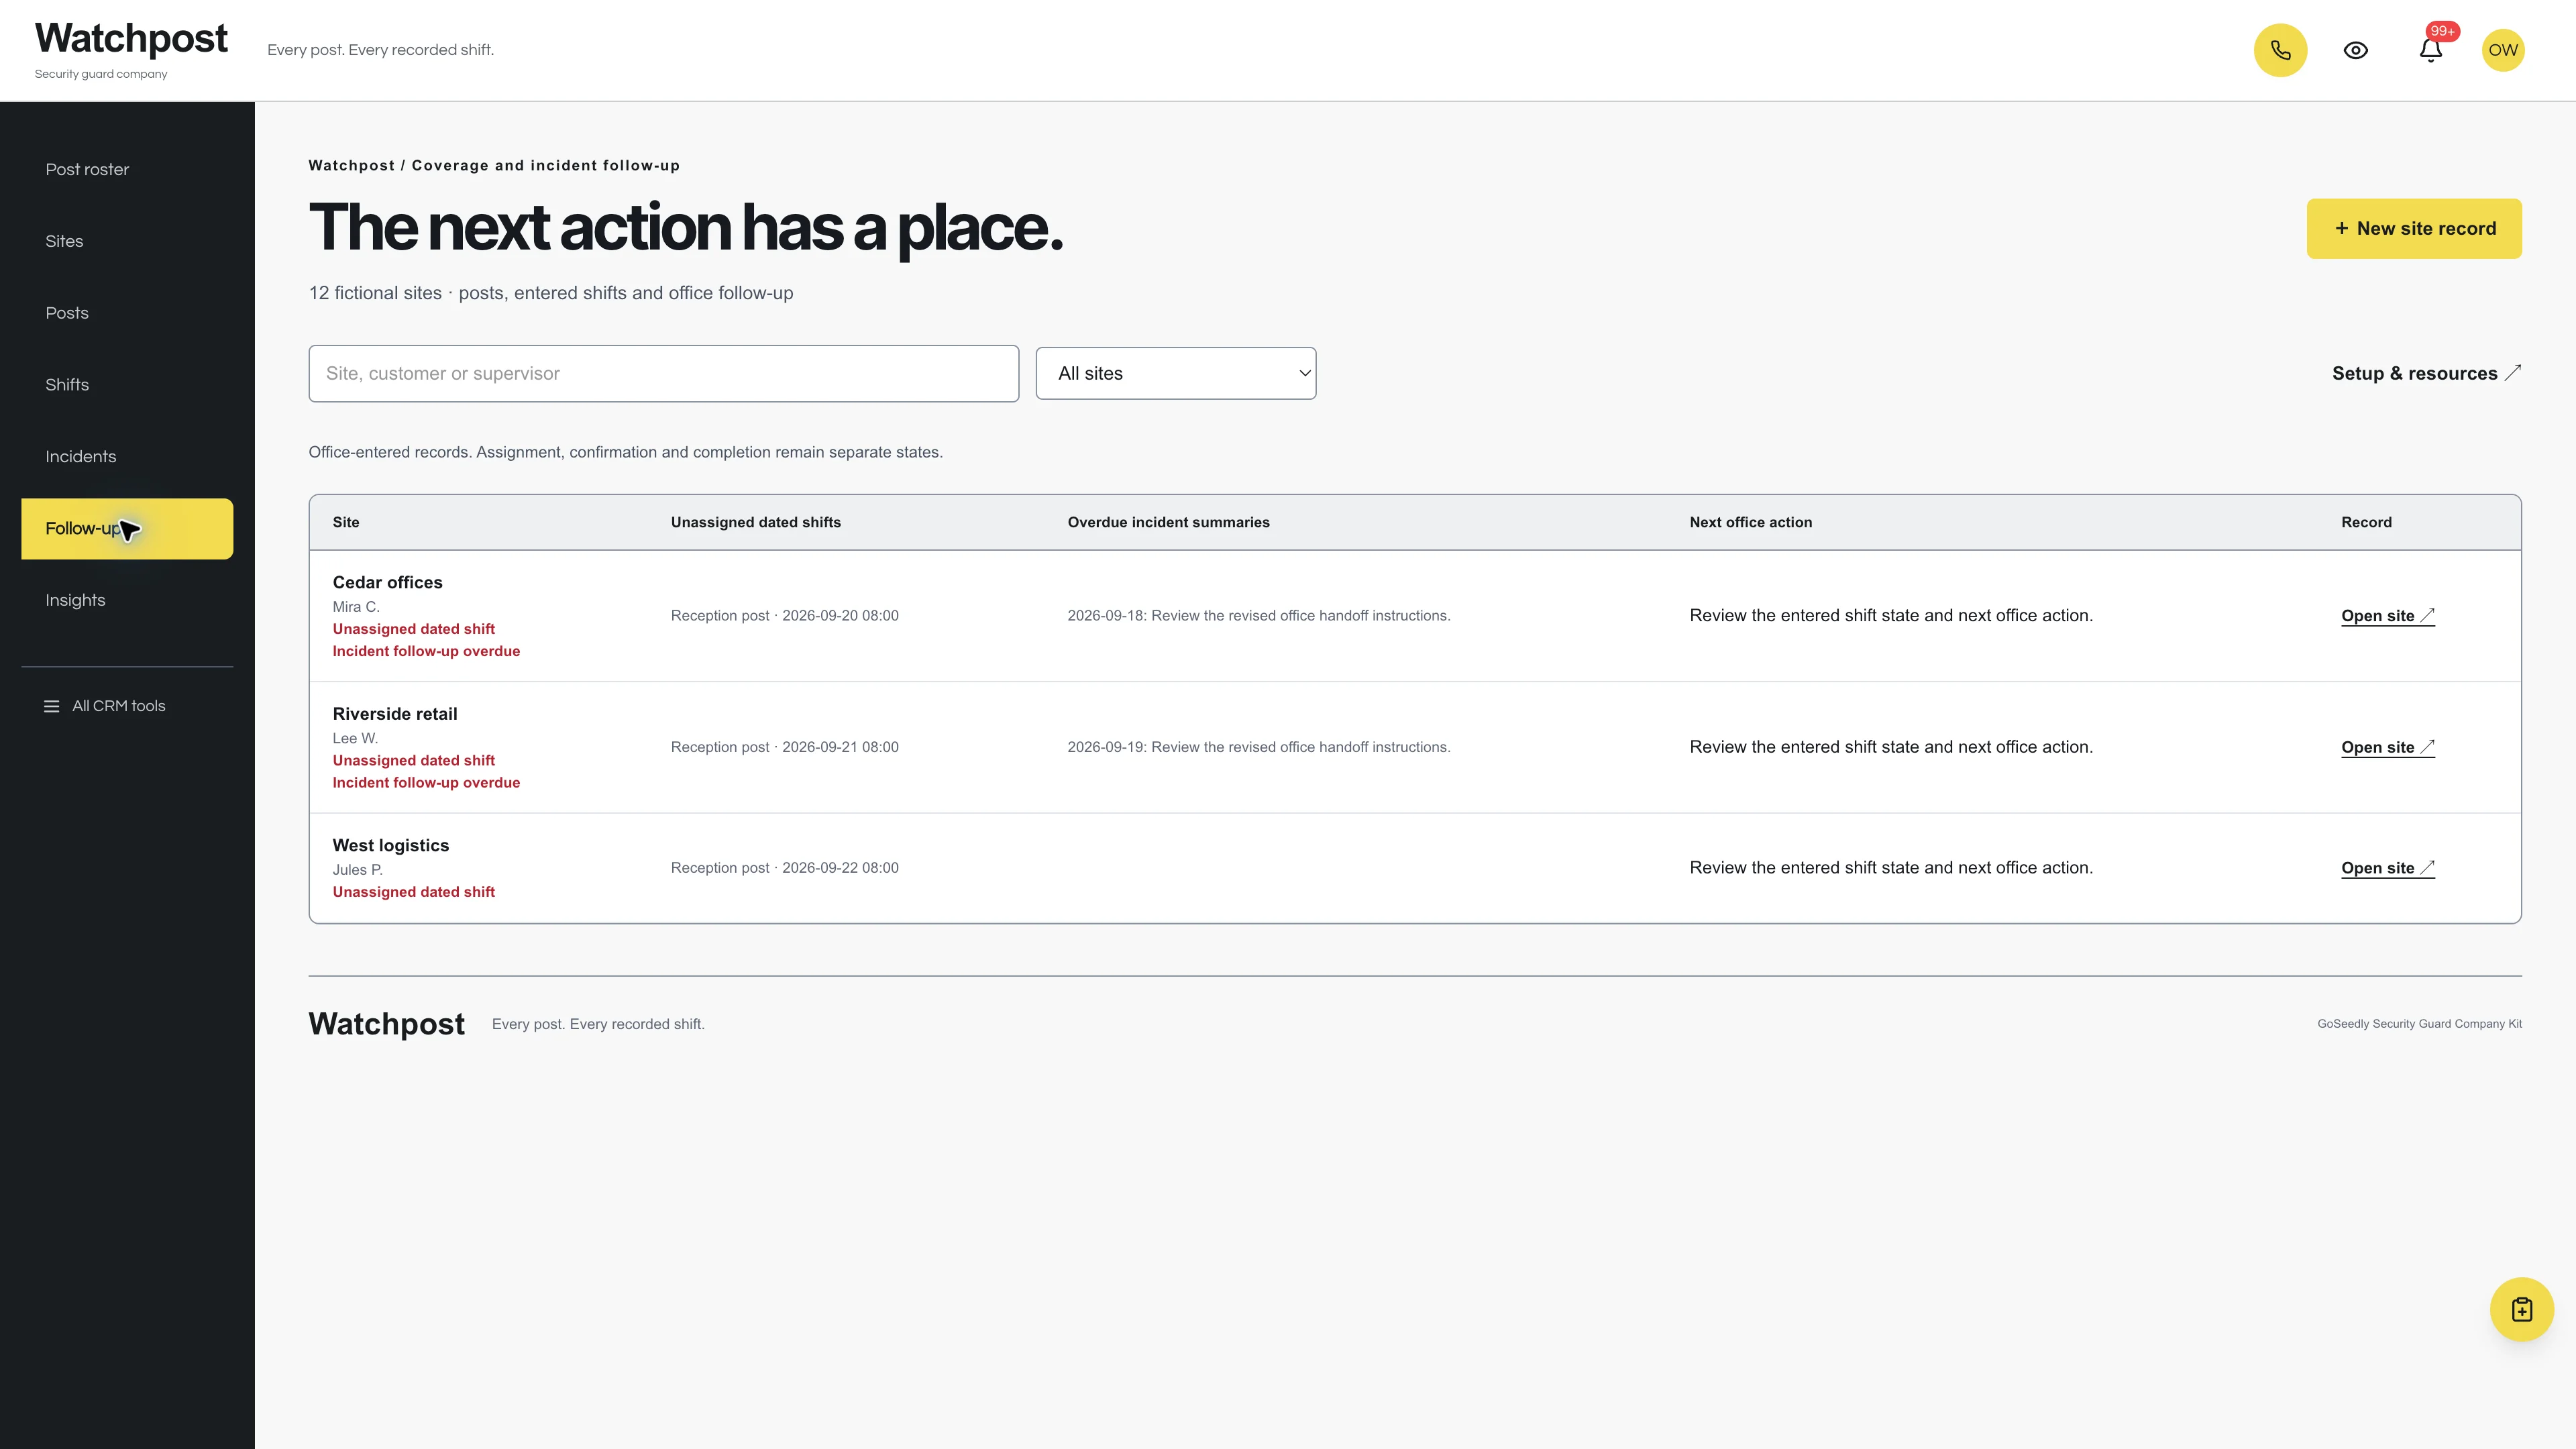The image size is (2576, 1449).
Task: Click supervisor name Lee W.
Action: pos(355,738)
